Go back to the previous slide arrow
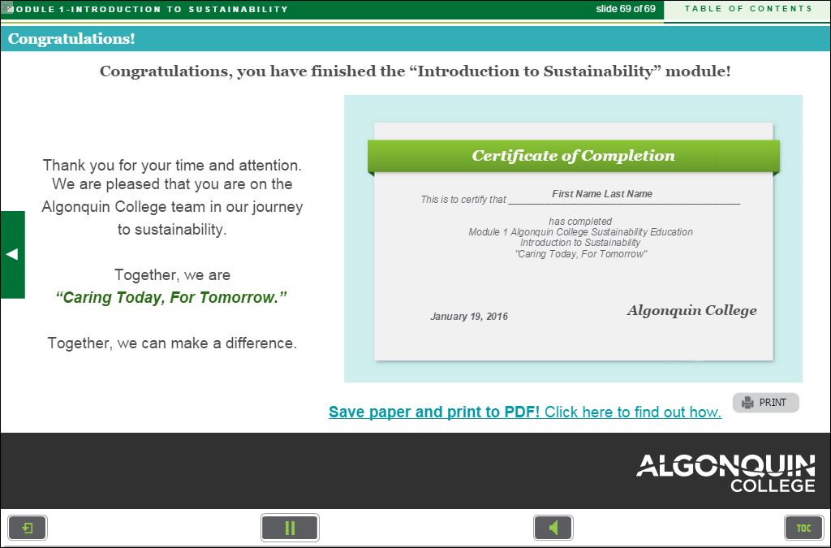This screenshot has height=548, width=831. pyautogui.click(x=12, y=254)
